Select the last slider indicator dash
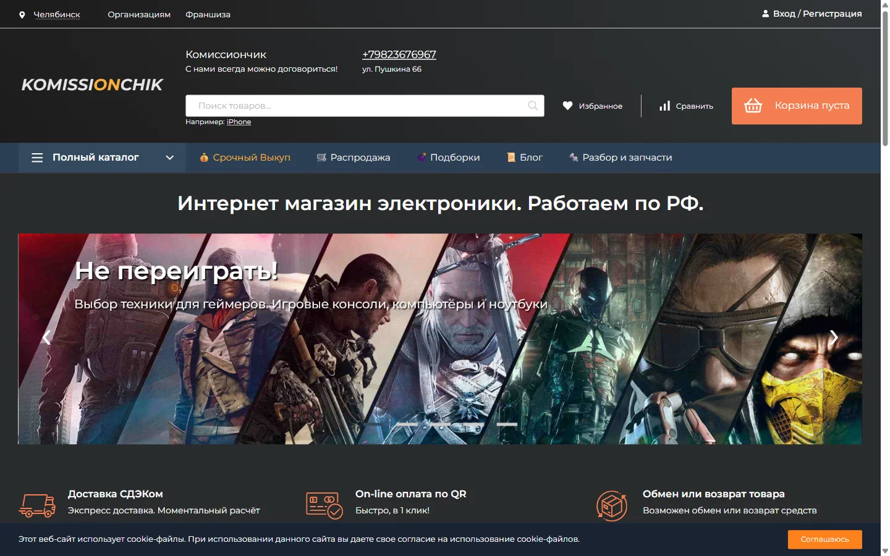 click(507, 424)
